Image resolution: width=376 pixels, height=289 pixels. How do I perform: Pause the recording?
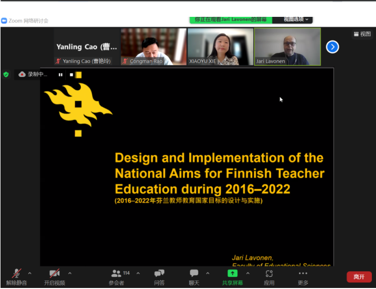[x=60, y=75]
